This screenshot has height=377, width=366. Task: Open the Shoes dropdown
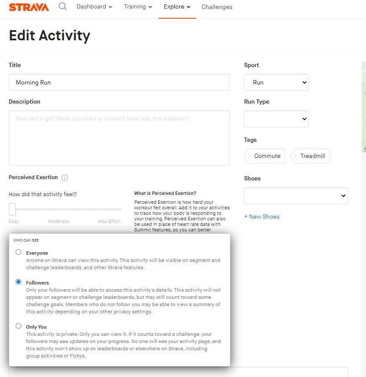(x=296, y=196)
